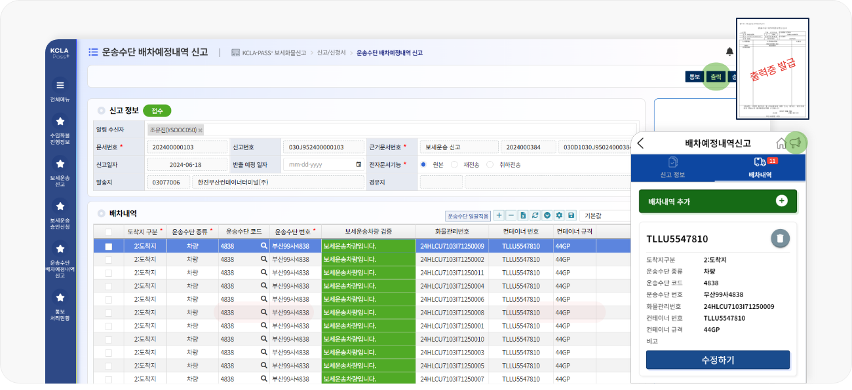Open grid settings gear icon
The image size is (852, 390).
[559, 215]
